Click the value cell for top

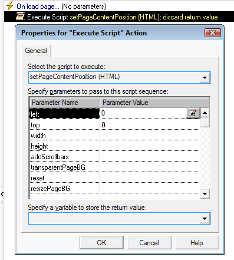click(150, 124)
